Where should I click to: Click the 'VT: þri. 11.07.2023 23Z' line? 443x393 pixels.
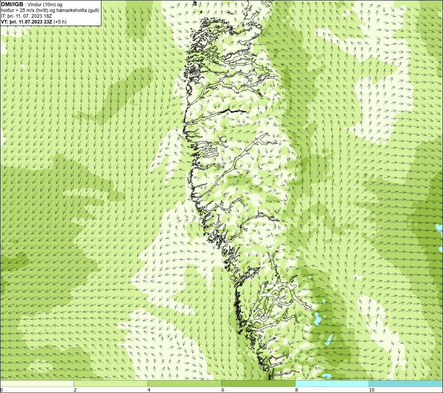[26, 22]
